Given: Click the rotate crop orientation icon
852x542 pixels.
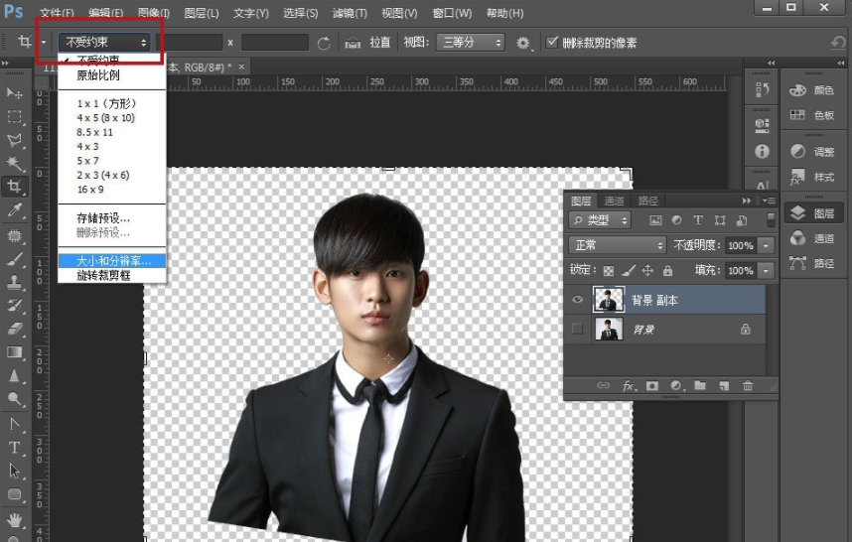Looking at the screenshot, I should [324, 43].
